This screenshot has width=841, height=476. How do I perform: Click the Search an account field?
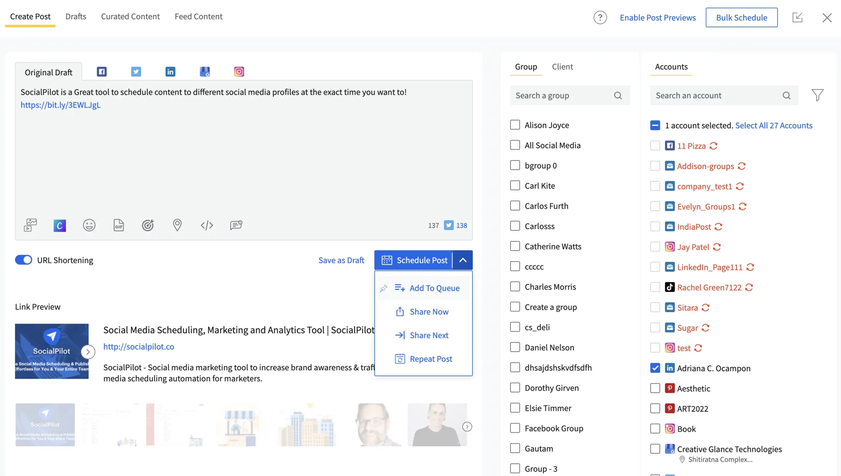coord(724,96)
